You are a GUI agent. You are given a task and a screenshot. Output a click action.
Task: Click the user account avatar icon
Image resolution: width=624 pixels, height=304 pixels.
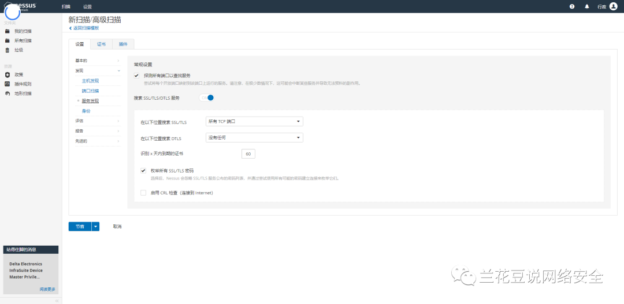(x=614, y=6)
